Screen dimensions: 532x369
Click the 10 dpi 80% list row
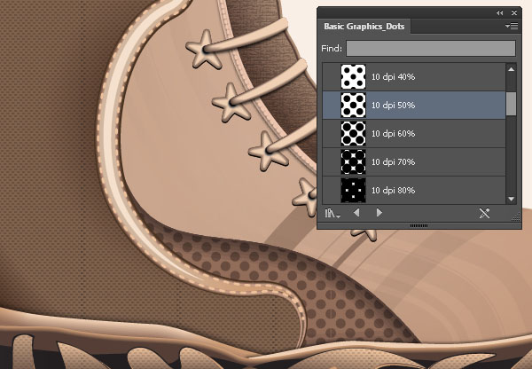pyautogui.click(x=413, y=191)
